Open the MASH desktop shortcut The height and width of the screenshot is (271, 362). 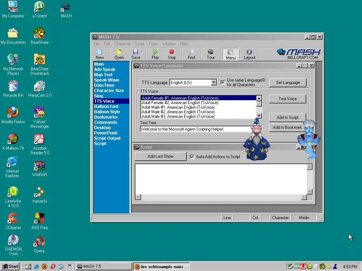tap(66, 10)
